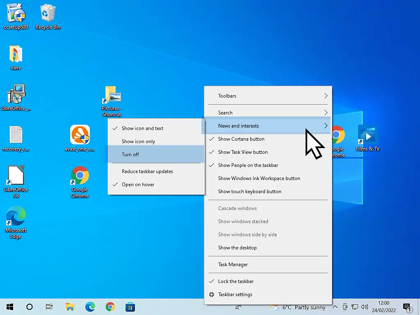Disable Open on hover option
This screenshot has width=420, height=315.
pyautogui.click(x=138, y=185)
